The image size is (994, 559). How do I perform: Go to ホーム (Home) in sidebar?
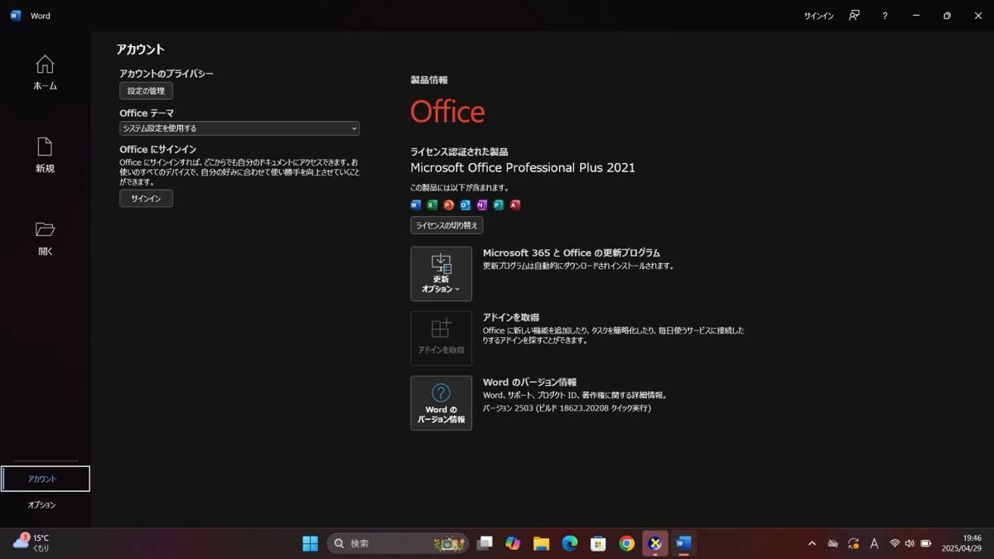pos(45,72)
